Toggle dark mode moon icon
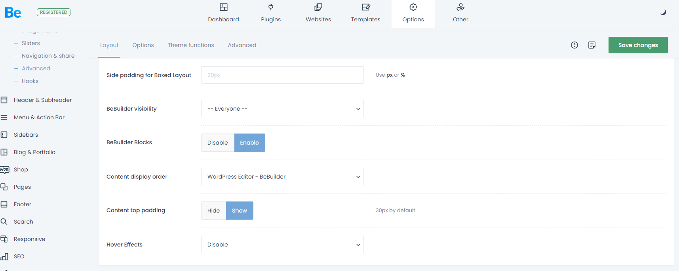 click(663, 12)
